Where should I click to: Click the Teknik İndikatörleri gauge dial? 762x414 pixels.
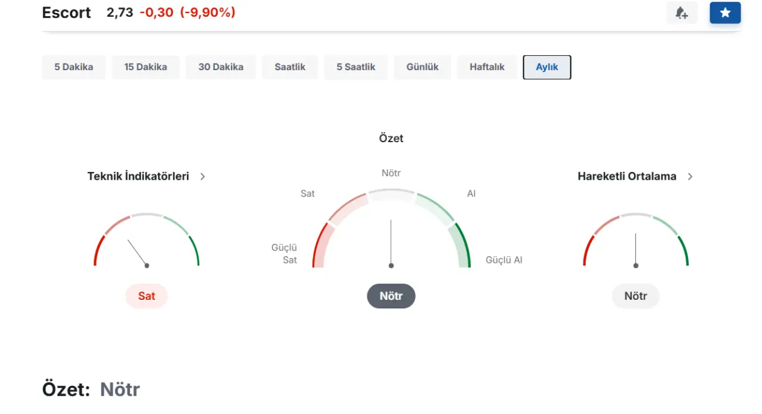146,241
